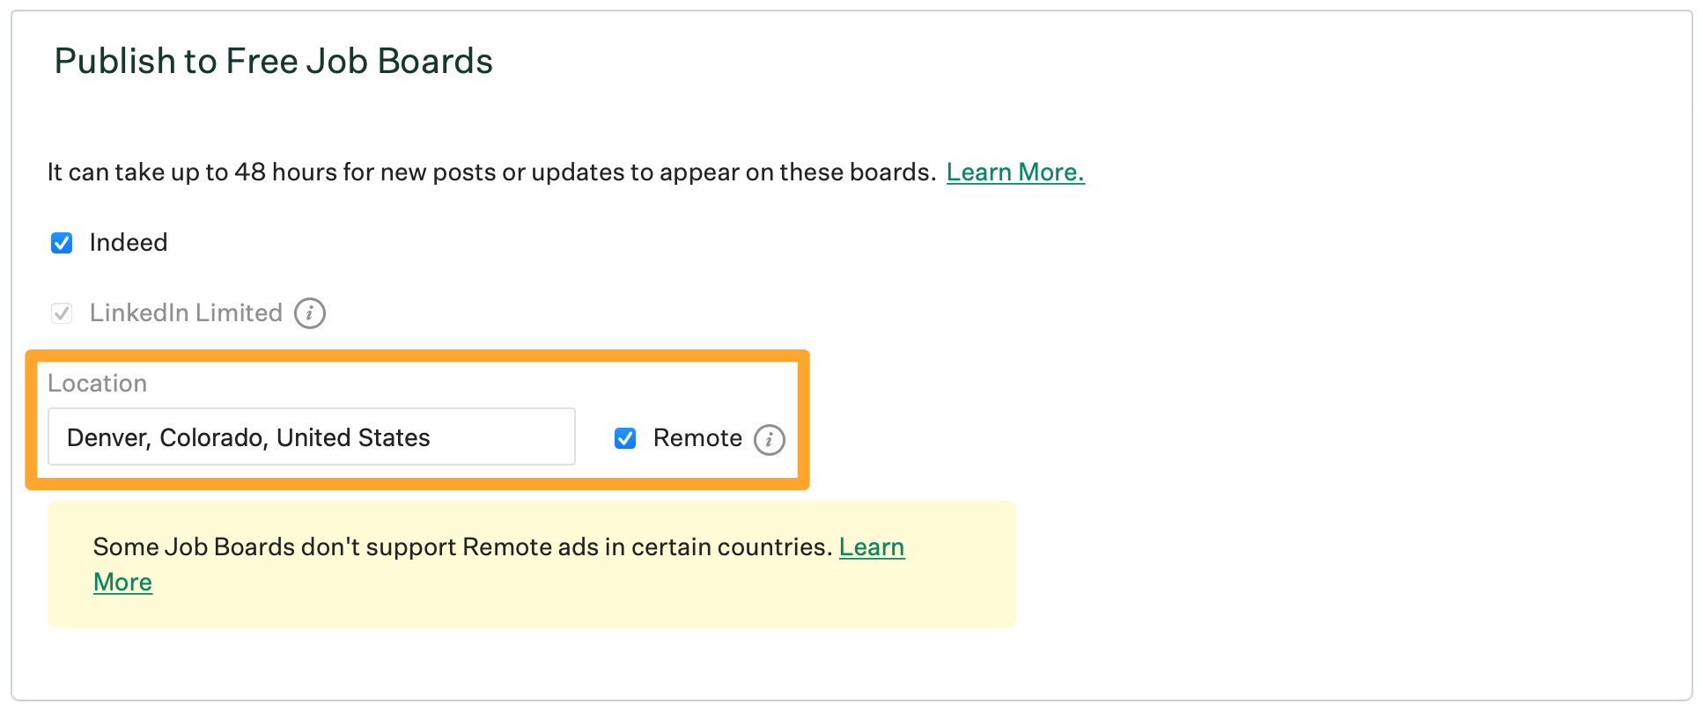Select the Denver, Colorado location entry

pyautogui.click(x=311, y=436)
